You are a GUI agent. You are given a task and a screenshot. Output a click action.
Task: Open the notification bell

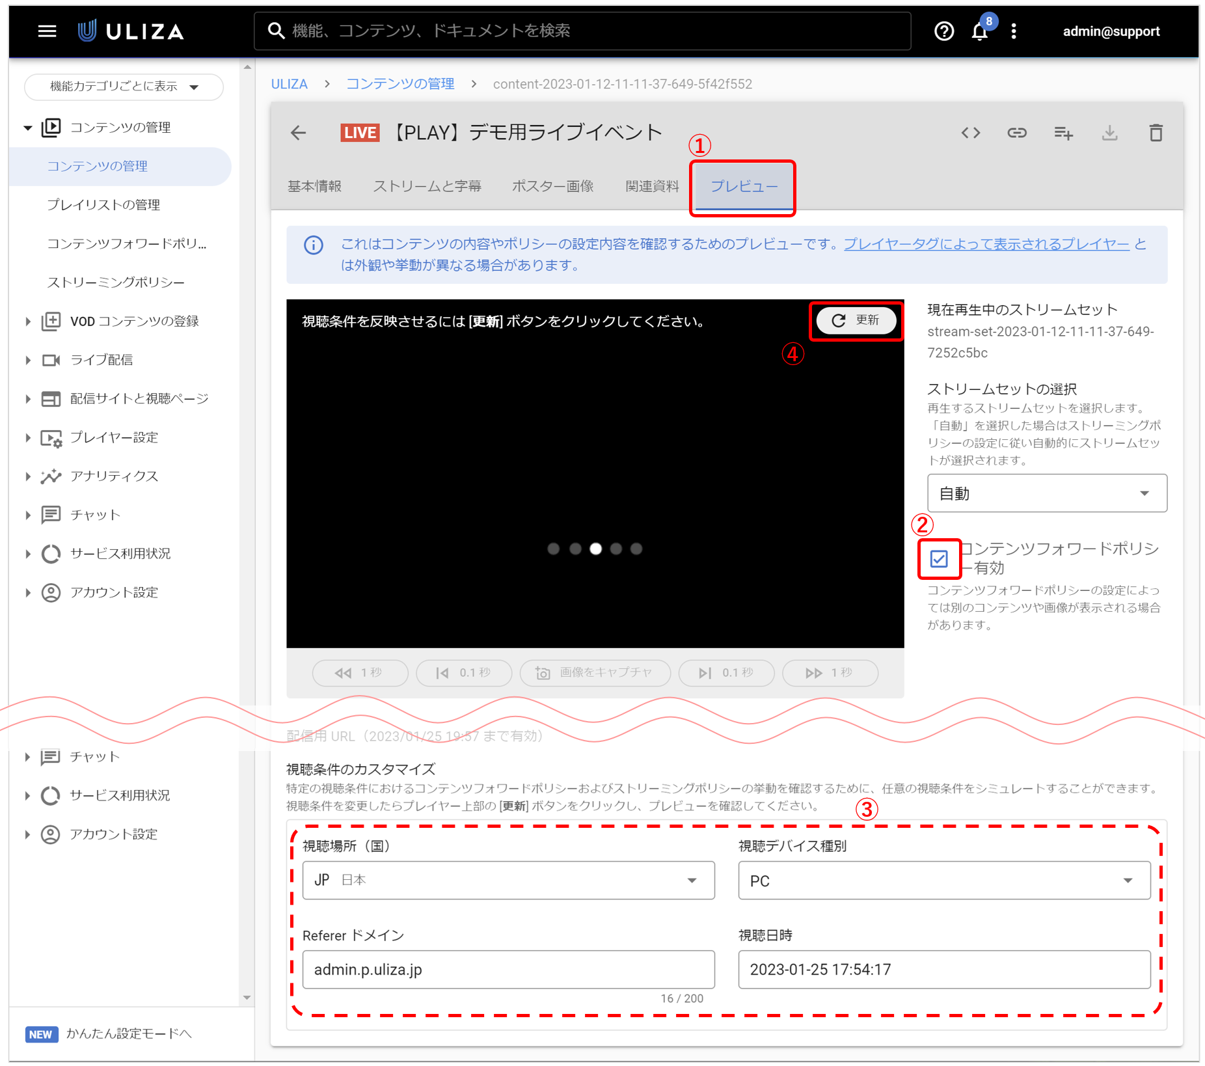[x=979, y=31]
